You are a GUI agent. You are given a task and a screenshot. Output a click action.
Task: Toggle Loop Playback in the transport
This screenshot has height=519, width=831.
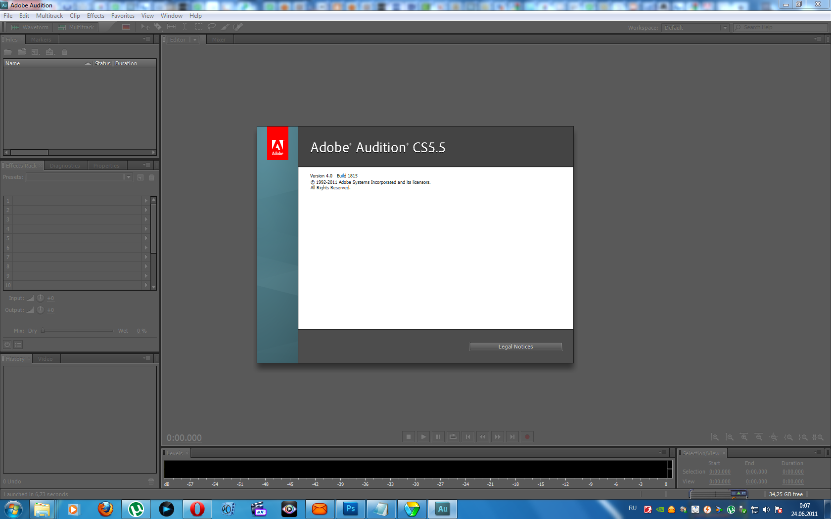(x=453, y=437)
